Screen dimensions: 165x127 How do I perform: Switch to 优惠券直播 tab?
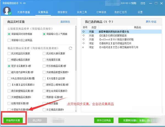click(x=24, y=12)
